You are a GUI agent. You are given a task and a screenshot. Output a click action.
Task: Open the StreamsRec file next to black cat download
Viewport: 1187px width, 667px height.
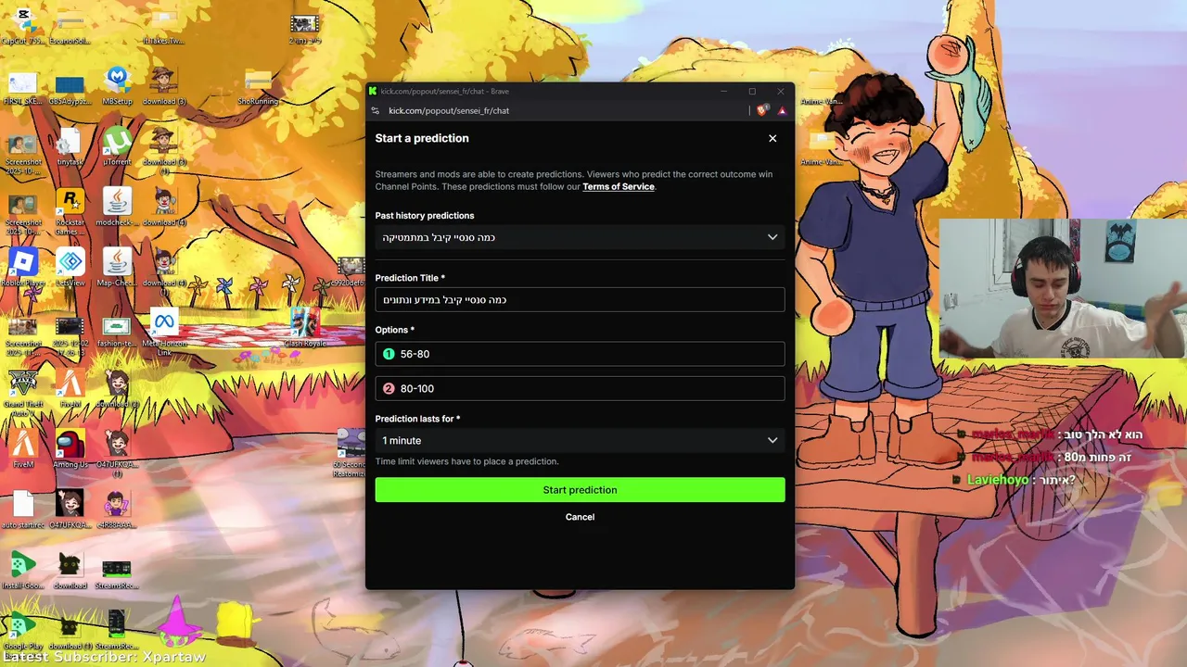(x=117, y=571)
